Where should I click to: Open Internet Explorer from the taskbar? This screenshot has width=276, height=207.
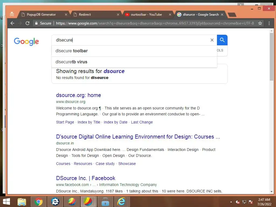122,202
